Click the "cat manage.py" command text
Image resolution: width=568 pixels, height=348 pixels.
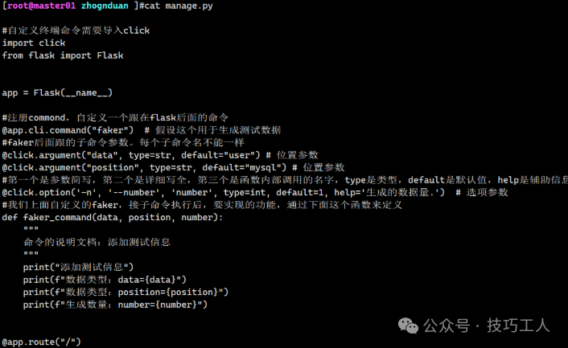click(x=173, y=6)
